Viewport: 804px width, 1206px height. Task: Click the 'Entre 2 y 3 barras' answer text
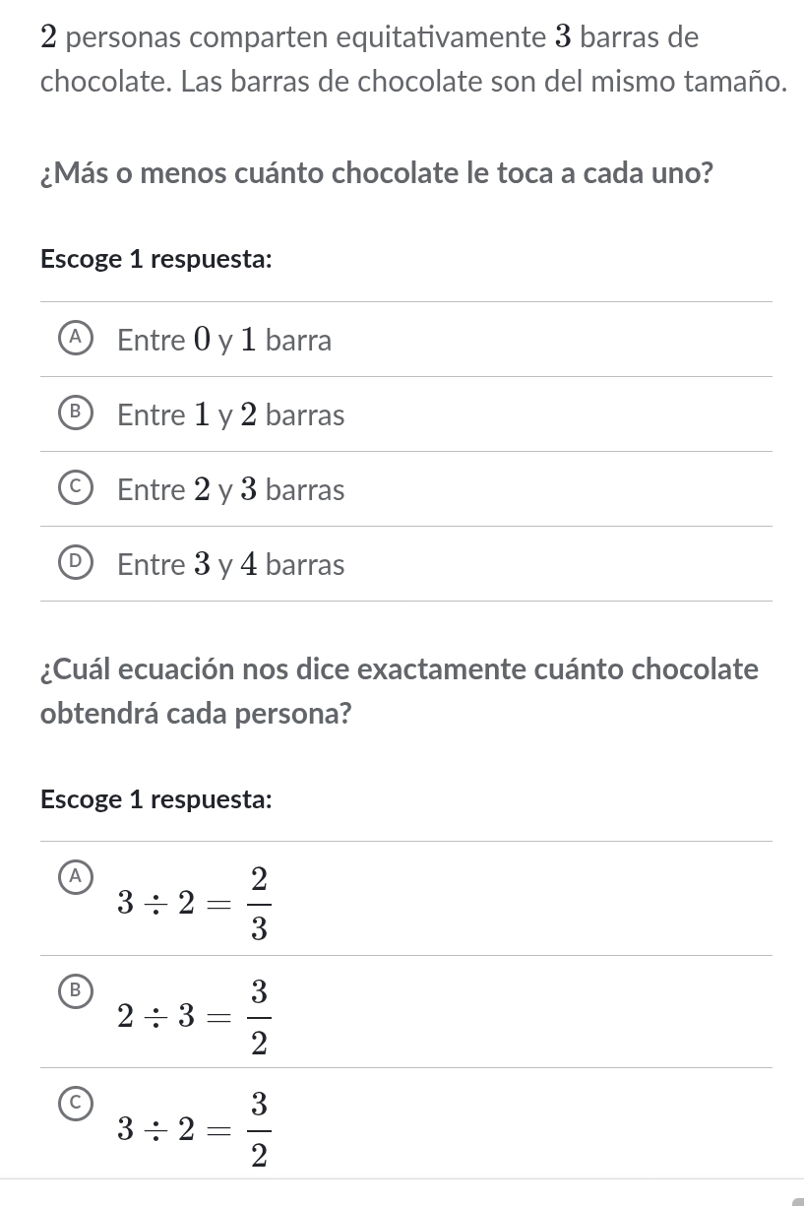point(231,490)
